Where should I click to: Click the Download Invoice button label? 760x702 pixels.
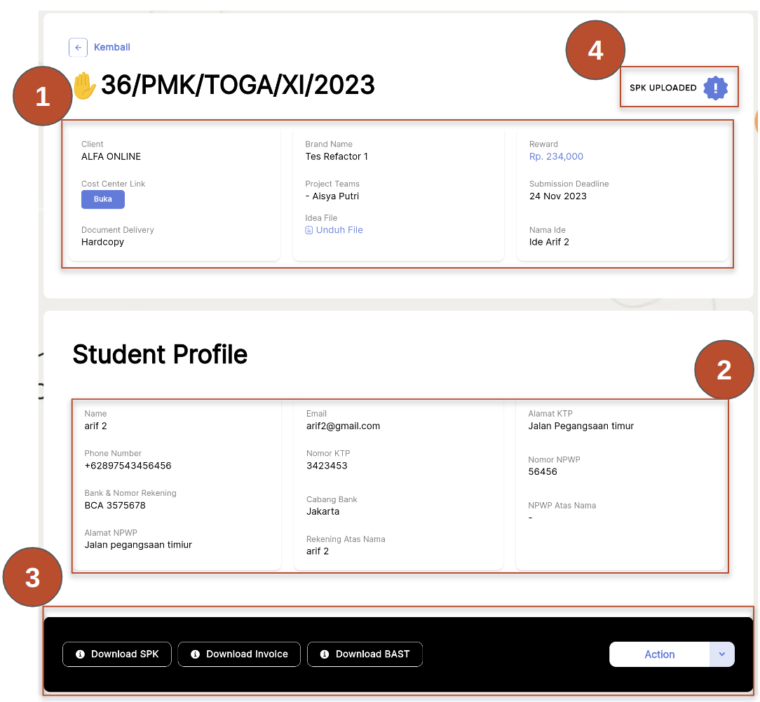[247, 654]
